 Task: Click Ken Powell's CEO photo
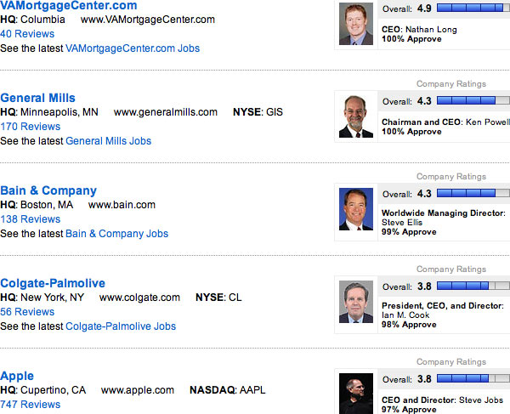click(x=355, y=116)
